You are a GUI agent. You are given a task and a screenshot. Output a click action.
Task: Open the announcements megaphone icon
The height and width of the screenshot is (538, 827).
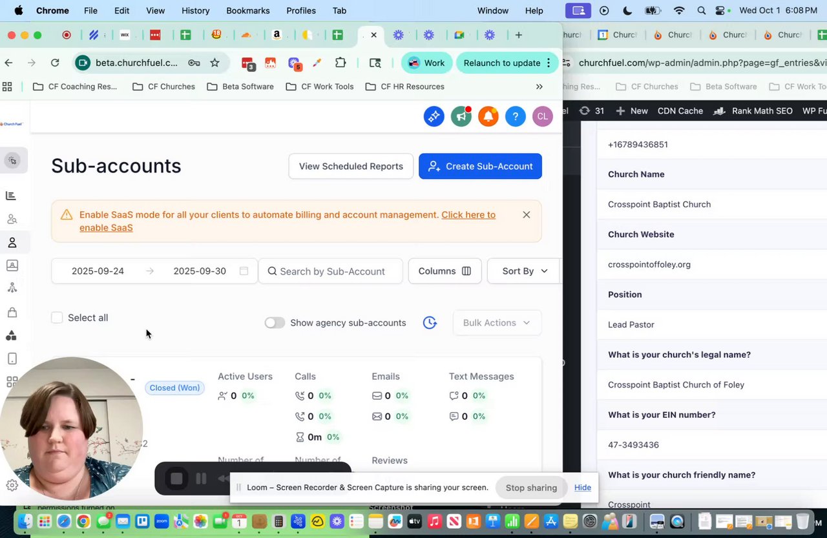click(461, 116)
